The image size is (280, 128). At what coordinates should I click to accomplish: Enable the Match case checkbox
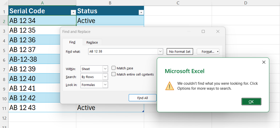point(114,68)
